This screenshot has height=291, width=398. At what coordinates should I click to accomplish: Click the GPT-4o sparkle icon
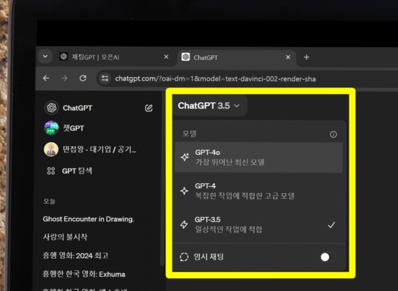click(185, 157)
